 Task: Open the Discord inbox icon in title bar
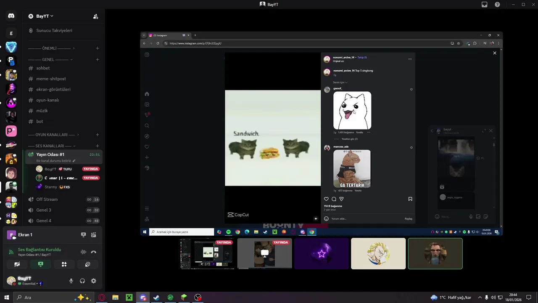tap(485, 4)
